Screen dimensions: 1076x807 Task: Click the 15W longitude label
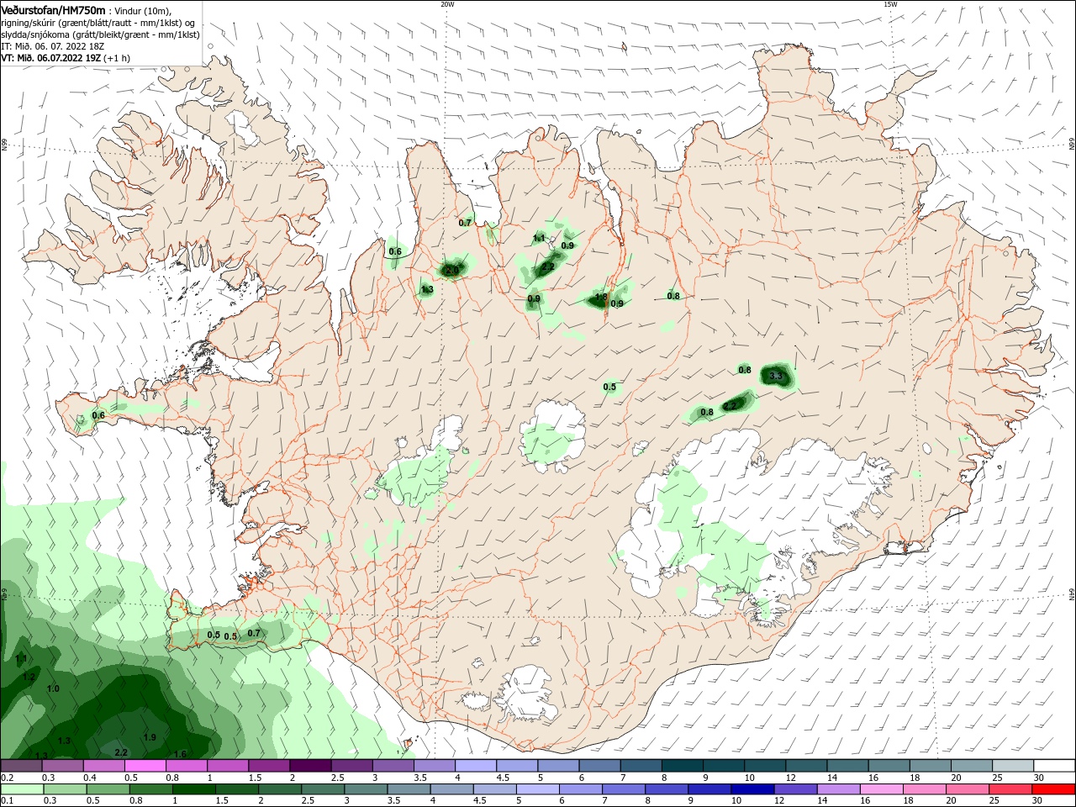[x=890, y=4]
